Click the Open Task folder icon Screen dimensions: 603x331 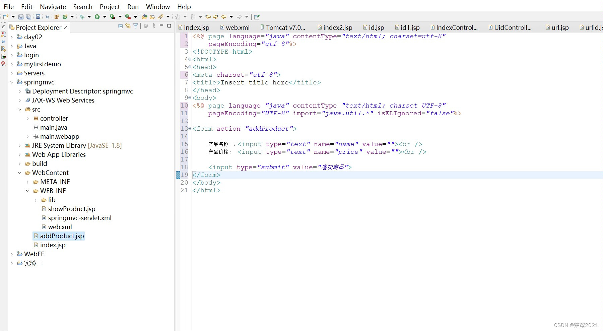(x=152, y=17)
